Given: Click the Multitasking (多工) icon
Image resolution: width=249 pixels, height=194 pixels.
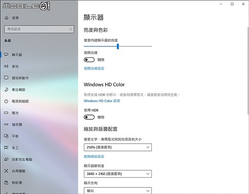Looking at the screenshot, I should coord(6,147).
